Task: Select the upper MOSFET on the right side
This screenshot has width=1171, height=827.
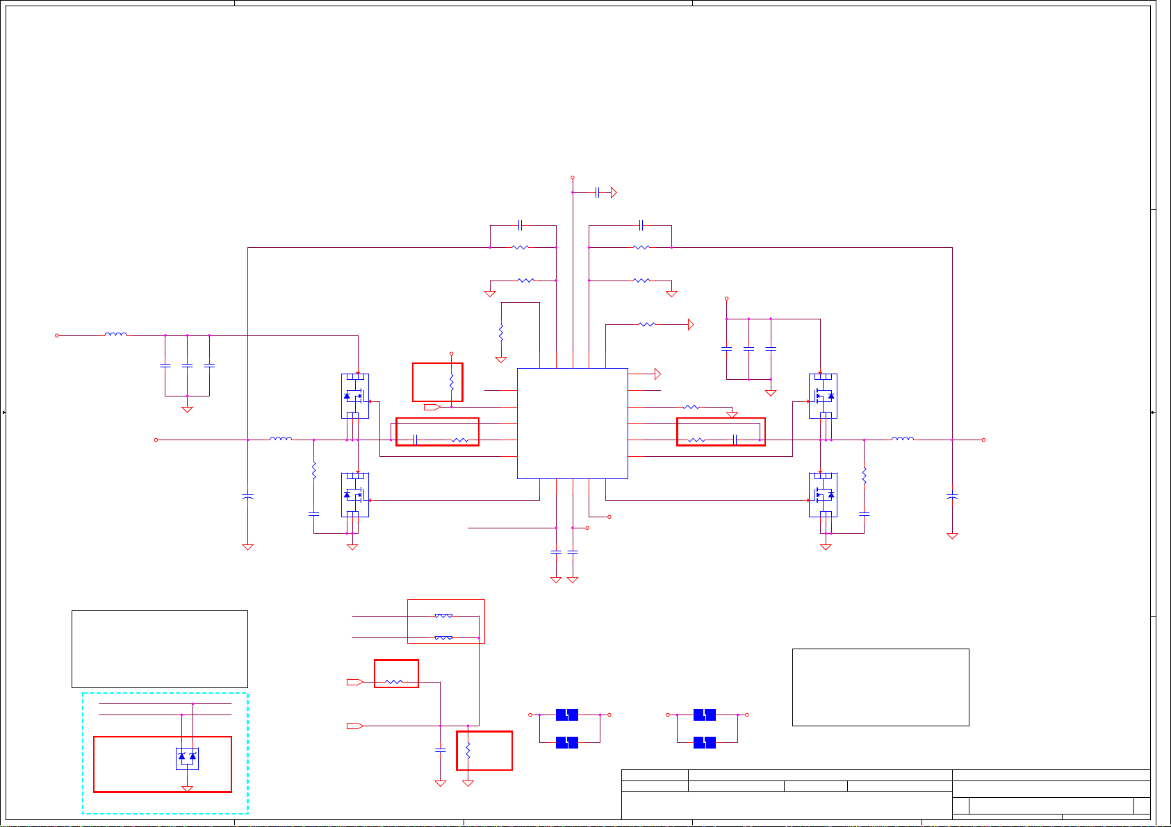Action: click(x=823, y=396)
